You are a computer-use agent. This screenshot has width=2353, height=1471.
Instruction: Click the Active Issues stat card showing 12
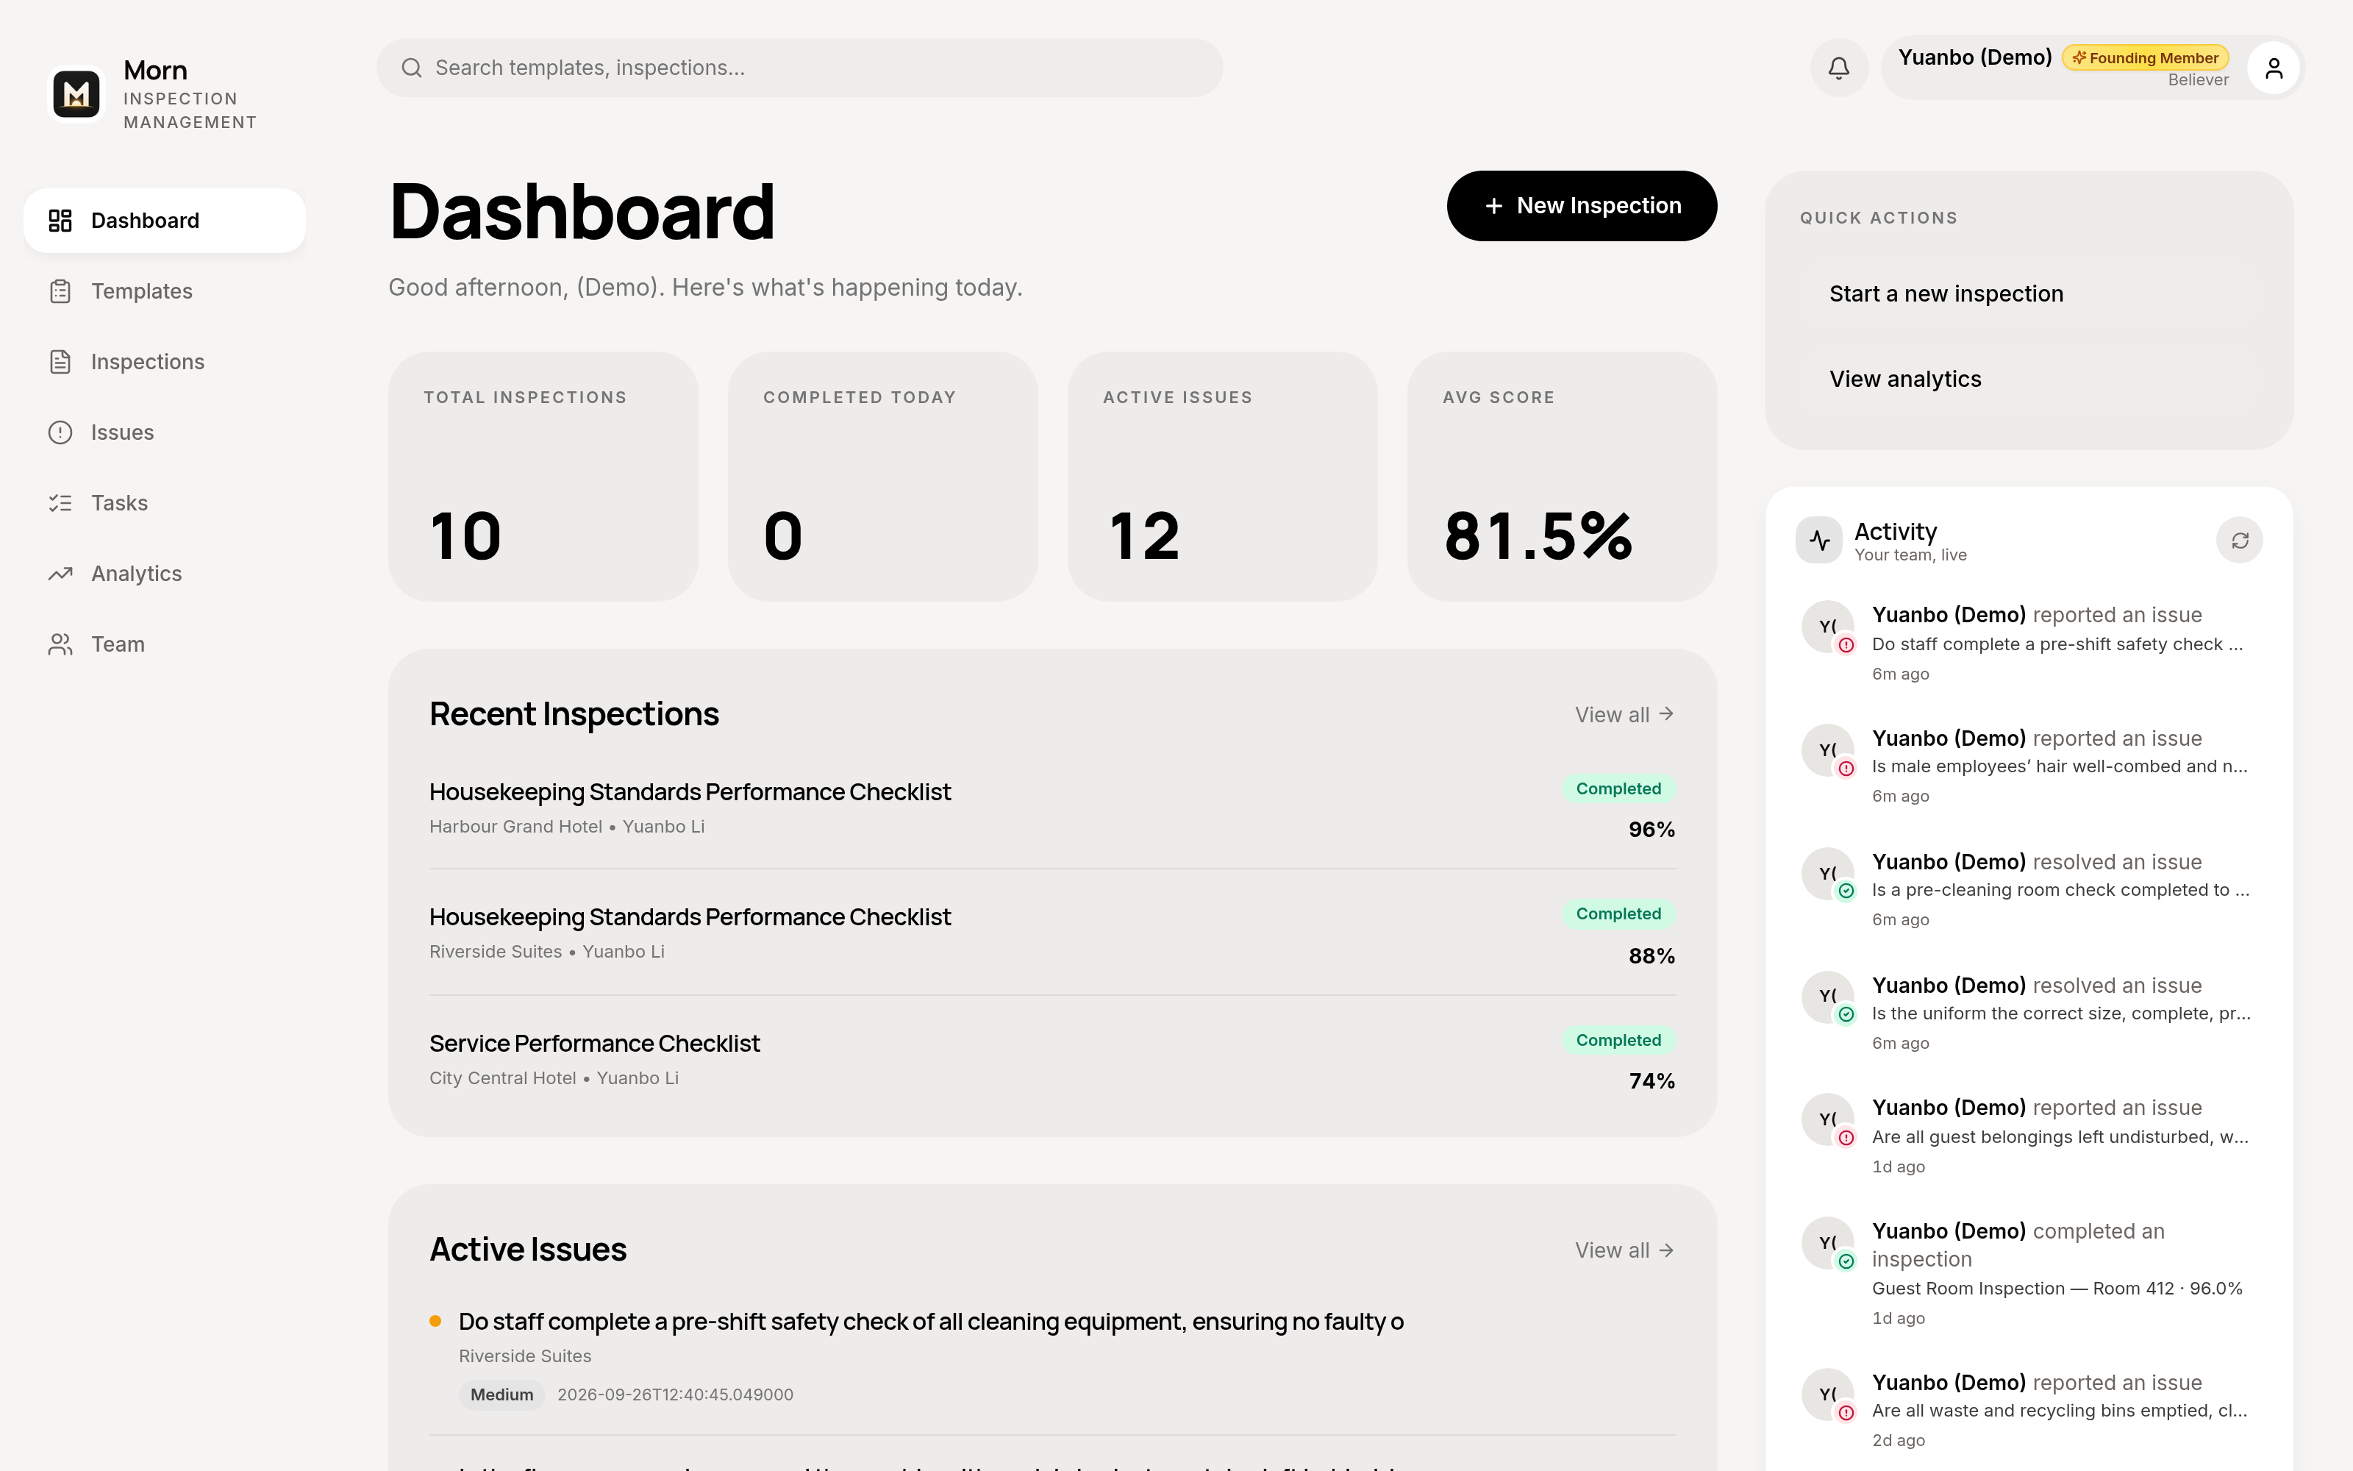point(1222,477)
